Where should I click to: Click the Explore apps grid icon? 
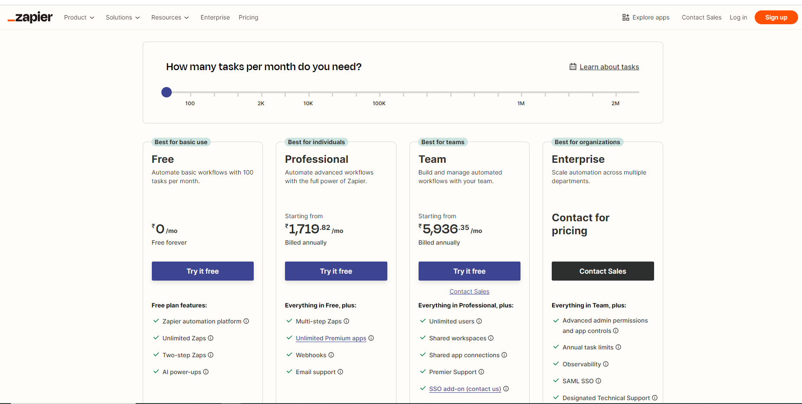click(625, 17)
